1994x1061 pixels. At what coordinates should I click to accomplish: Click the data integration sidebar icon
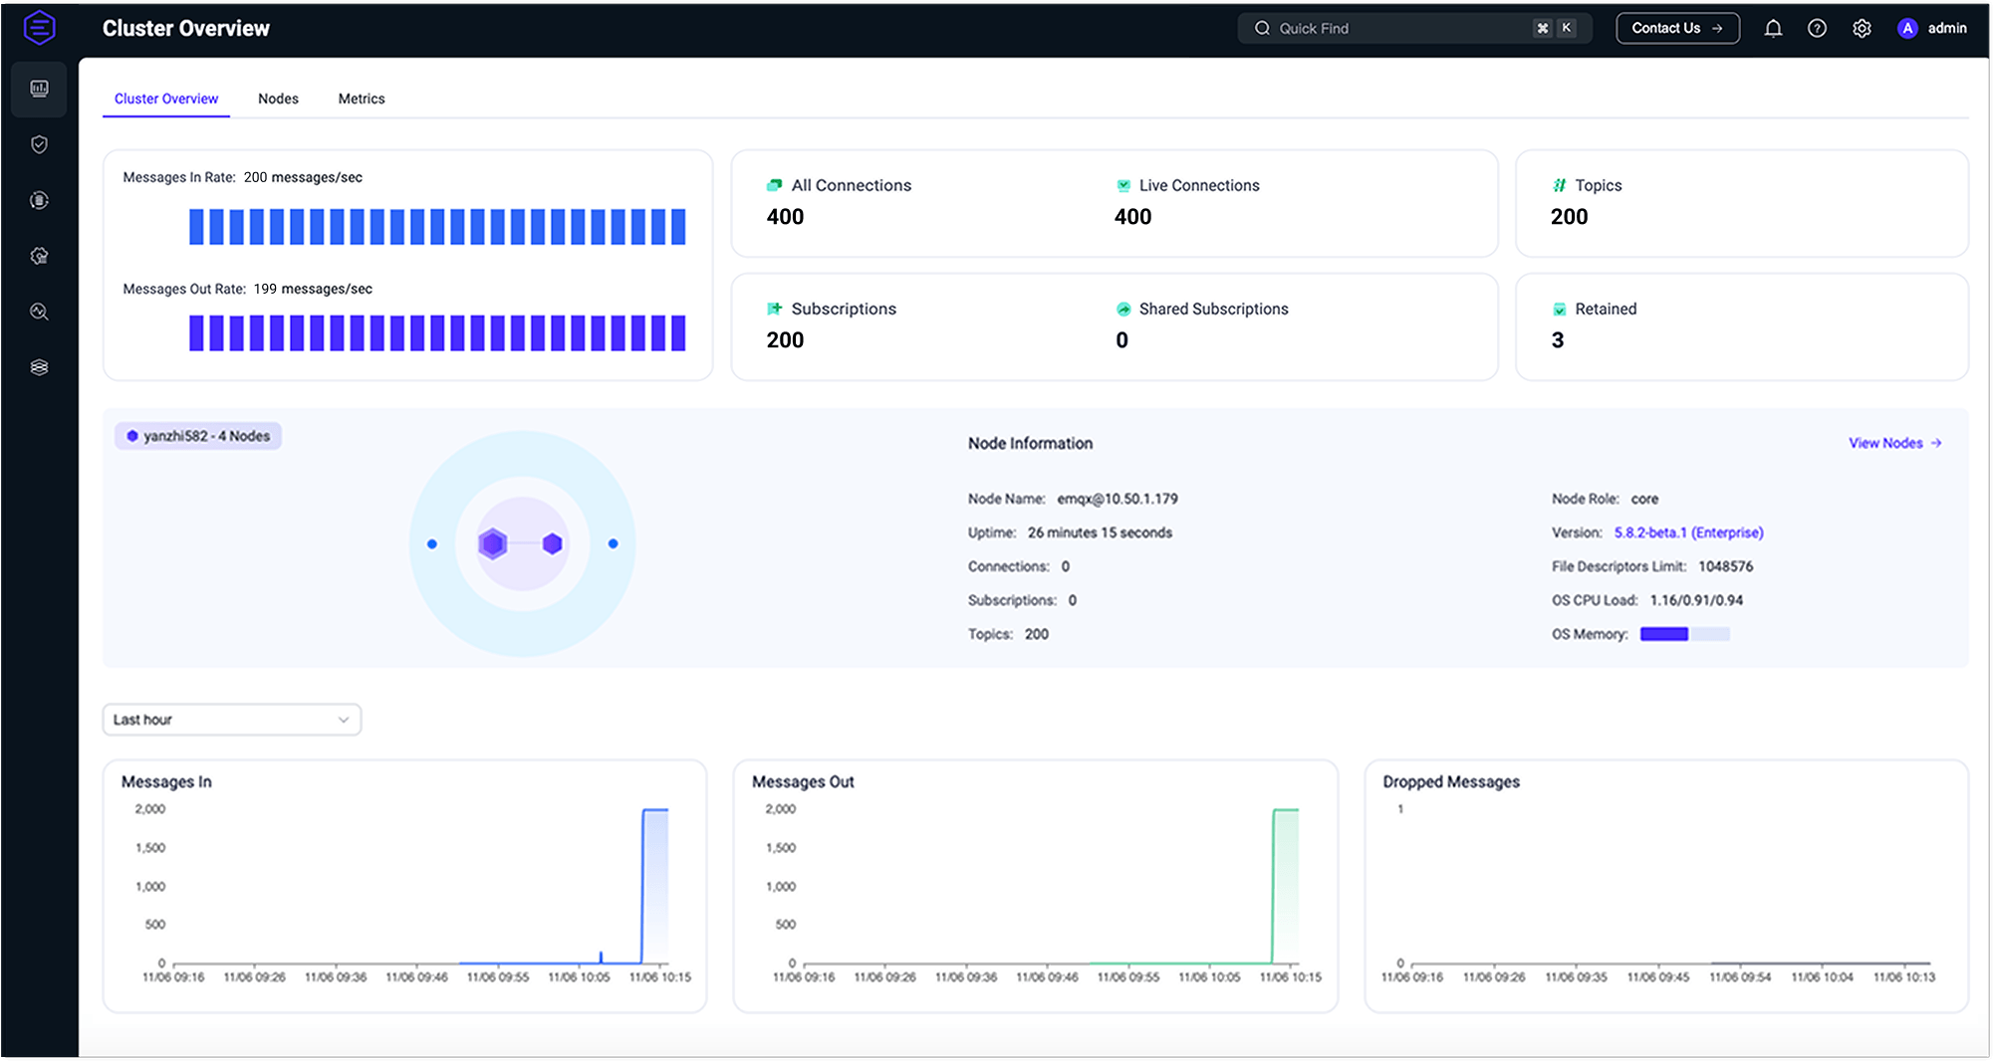click(39, 201)
